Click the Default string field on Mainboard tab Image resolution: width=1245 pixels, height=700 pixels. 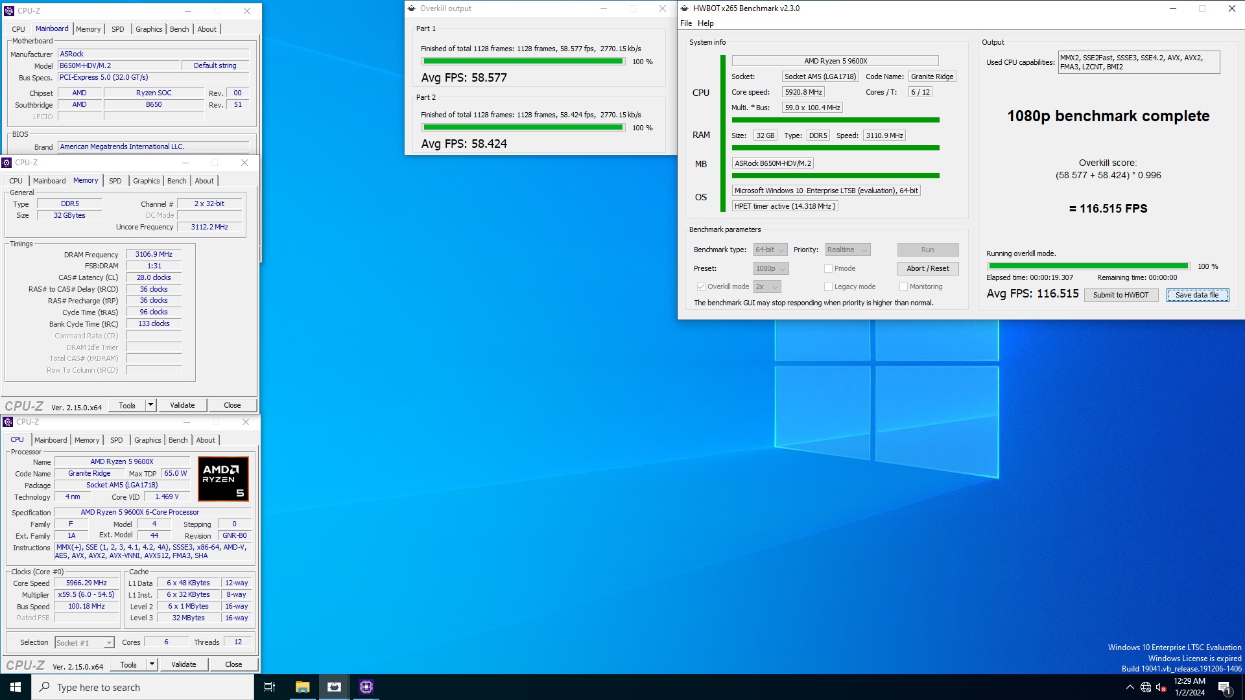(215, 65)
